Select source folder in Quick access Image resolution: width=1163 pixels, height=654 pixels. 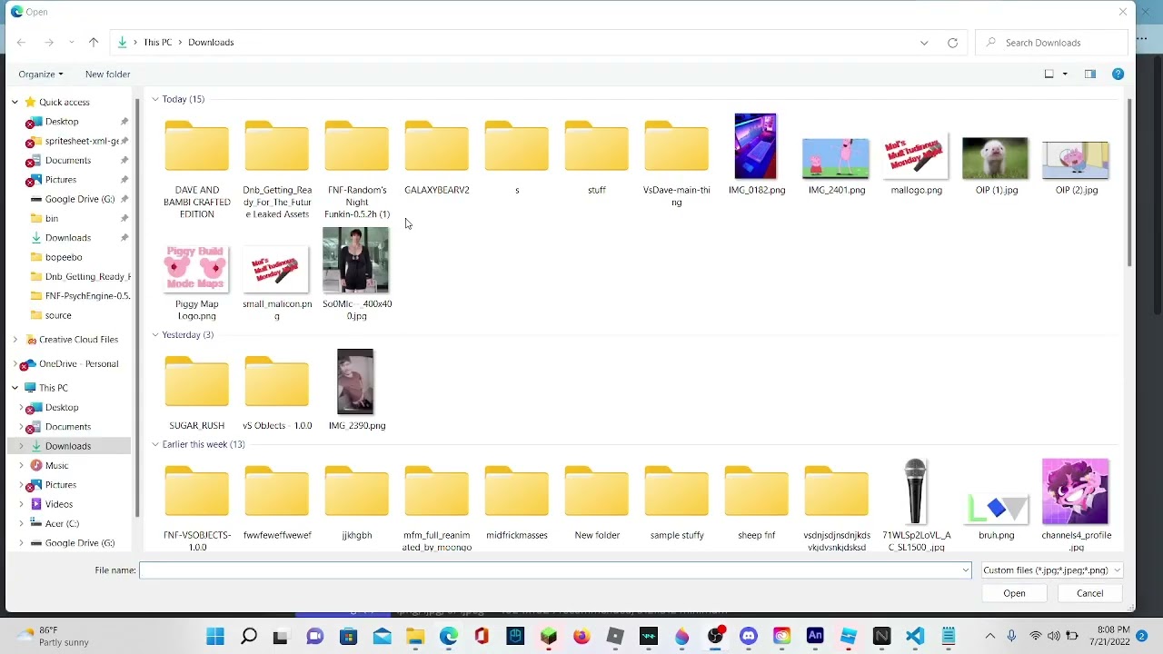pos(58,315)
